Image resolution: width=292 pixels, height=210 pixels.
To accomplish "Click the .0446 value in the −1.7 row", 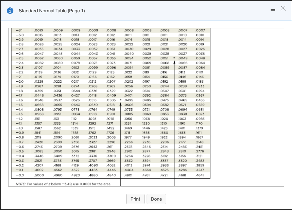I will 39,95.
